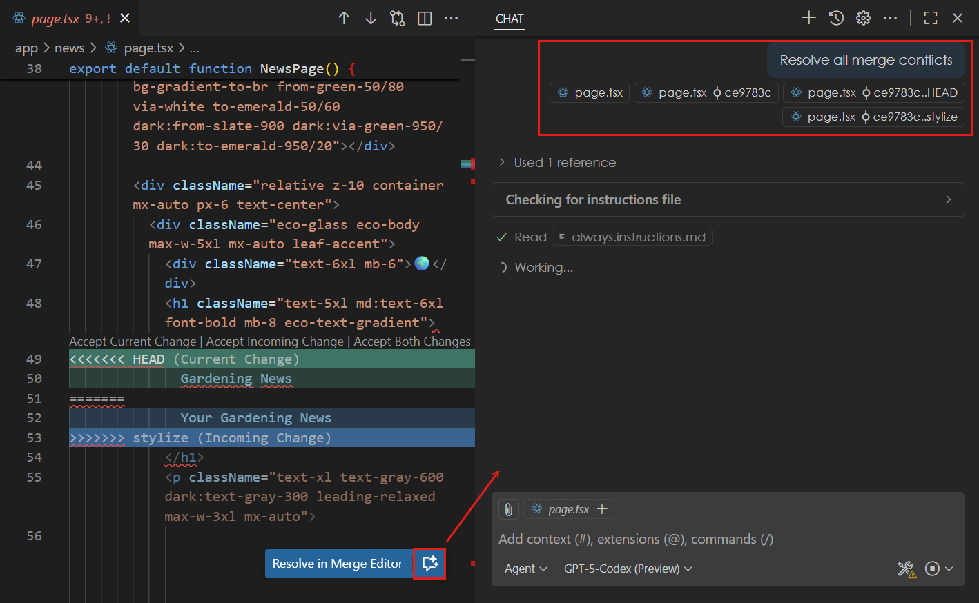Open chat history via the clock icon
The width and height of the screenshot is (979, 603).
835,18
